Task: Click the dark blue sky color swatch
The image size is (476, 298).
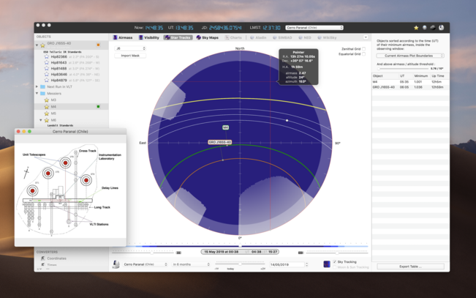Action: click(327, 264)
